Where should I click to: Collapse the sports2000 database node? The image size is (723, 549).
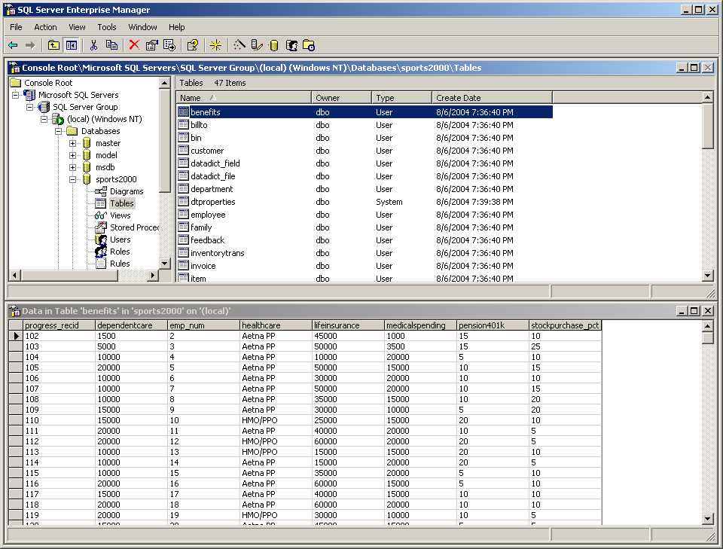pos(73,179)
